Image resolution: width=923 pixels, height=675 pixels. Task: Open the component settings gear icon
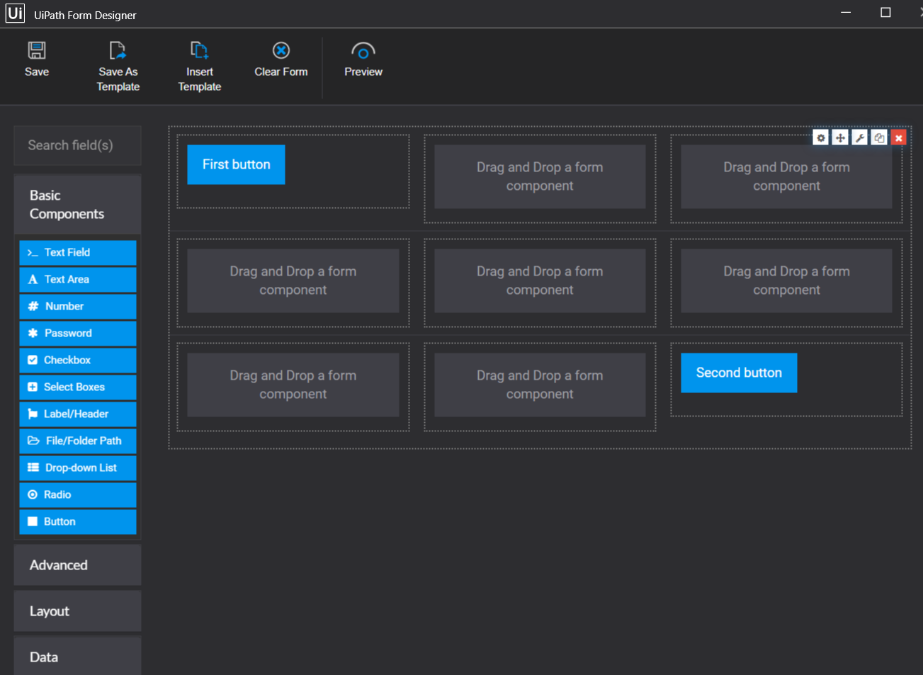(820, 137)
